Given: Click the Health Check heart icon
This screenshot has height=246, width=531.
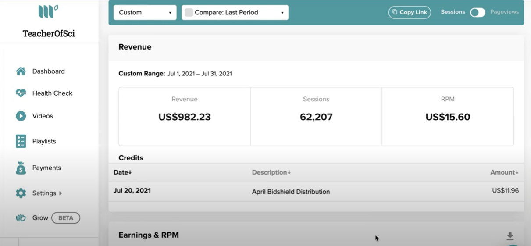Looking at the screenshot, I should click(x=21, y=93).
